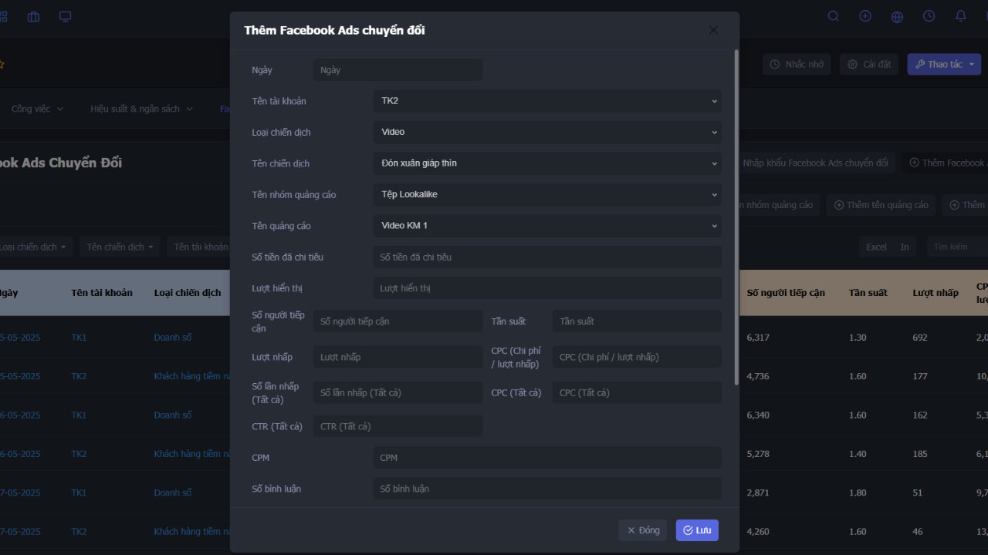
Task: Click the Lưu save button
Action: pyautogui.click(x=697, y=530)
